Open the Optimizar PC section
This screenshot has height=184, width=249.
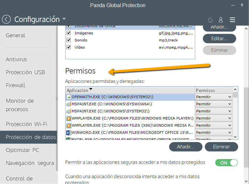[x=22, y=150]
